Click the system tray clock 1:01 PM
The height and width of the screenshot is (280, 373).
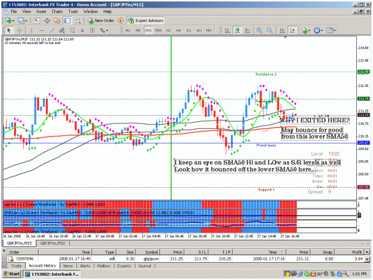tap(359, 274)
